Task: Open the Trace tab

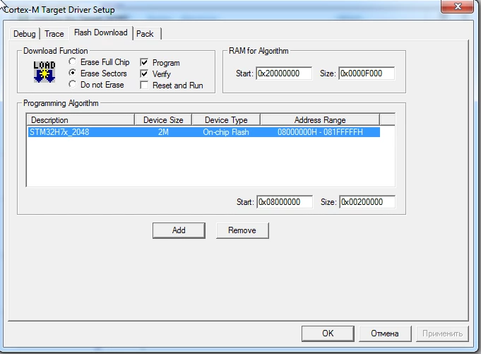Action: click(54, 34)
